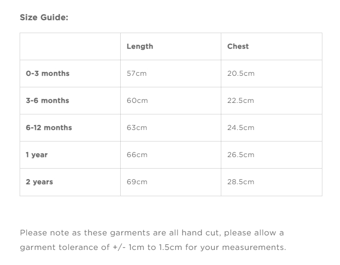
Task: Click the 24.5cm chest value
Action: point(240,127)
